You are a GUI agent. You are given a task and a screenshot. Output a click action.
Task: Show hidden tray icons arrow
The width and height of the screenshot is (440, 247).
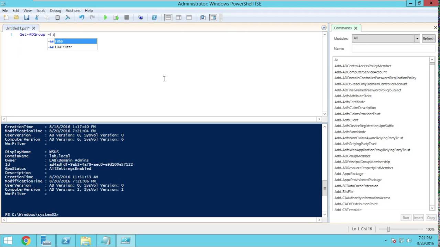click(386, 241)
